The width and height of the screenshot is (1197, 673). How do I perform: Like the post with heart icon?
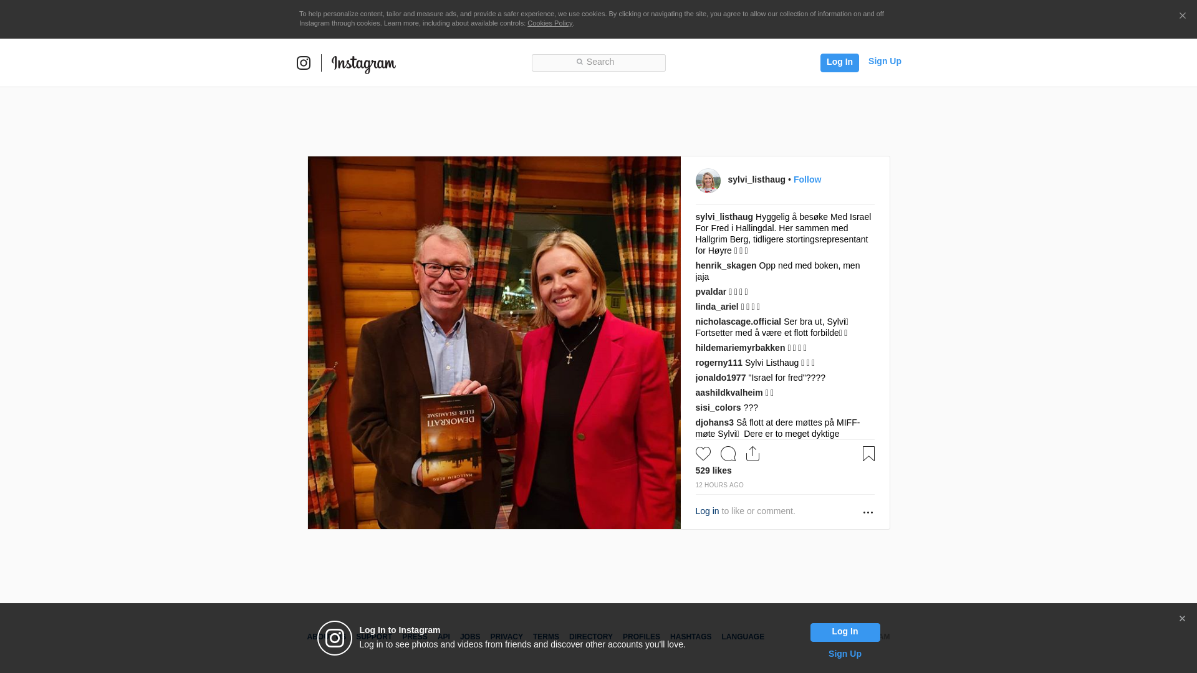pos(703,454)
